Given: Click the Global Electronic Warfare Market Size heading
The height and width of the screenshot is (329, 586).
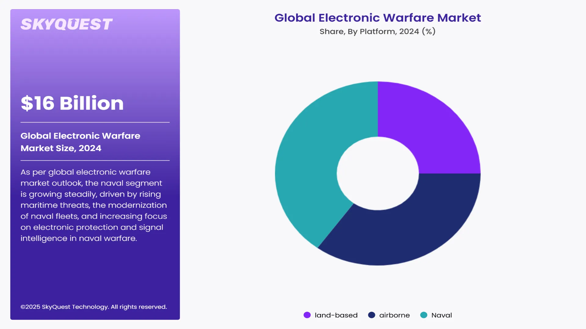Looking at the screenshot, I should pyautogui.click(x=80, y=142).
